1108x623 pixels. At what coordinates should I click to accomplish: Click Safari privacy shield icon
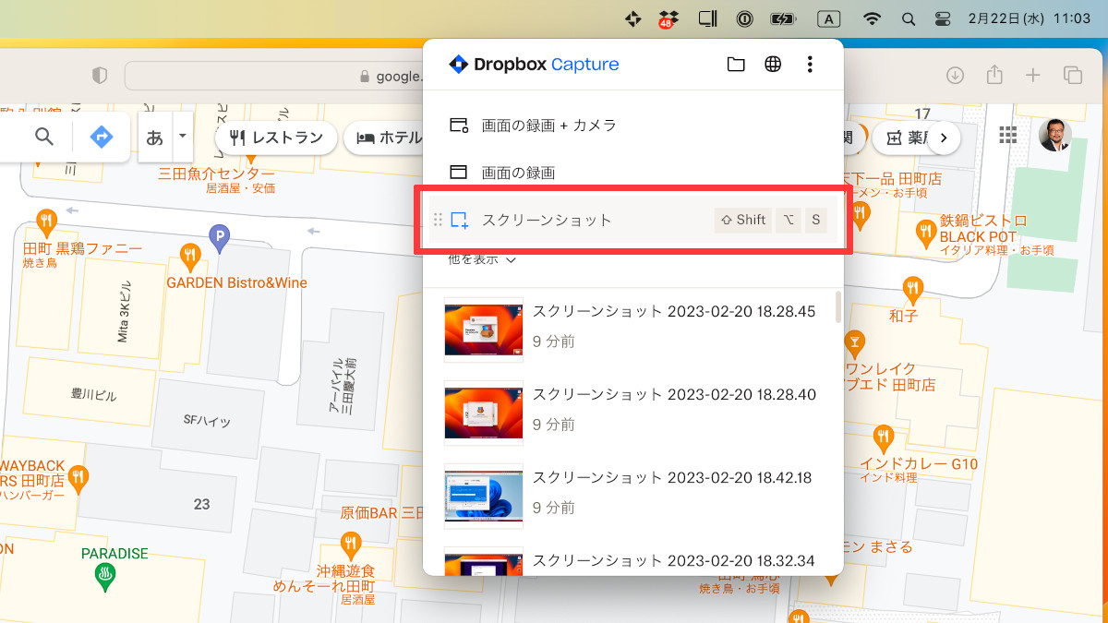point(100,76)
